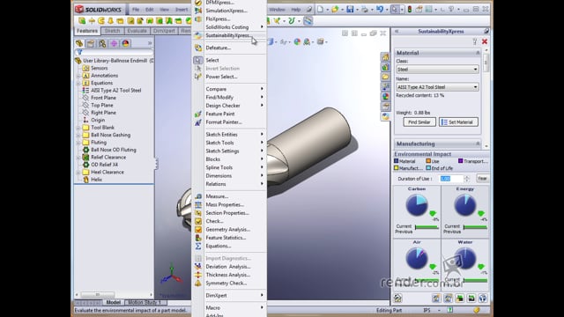Open the Appearances tab in task pane

pos(386,97)
